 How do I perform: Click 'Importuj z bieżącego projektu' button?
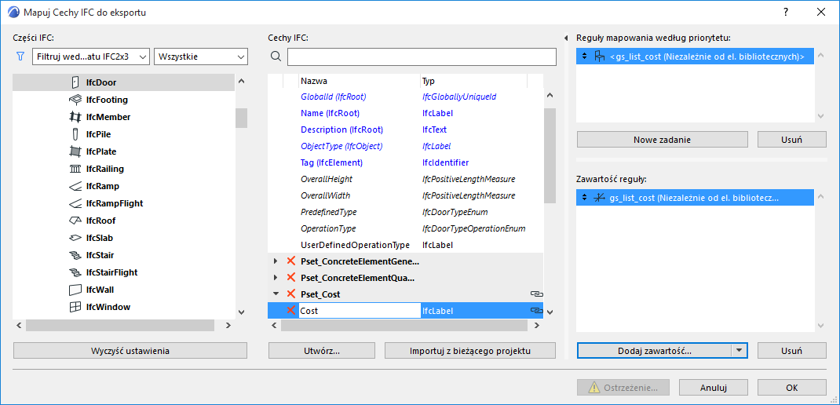469,351
